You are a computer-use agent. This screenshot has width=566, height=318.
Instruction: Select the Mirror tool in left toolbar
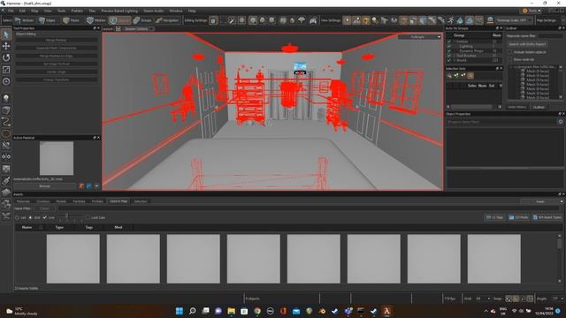point(6,157)
